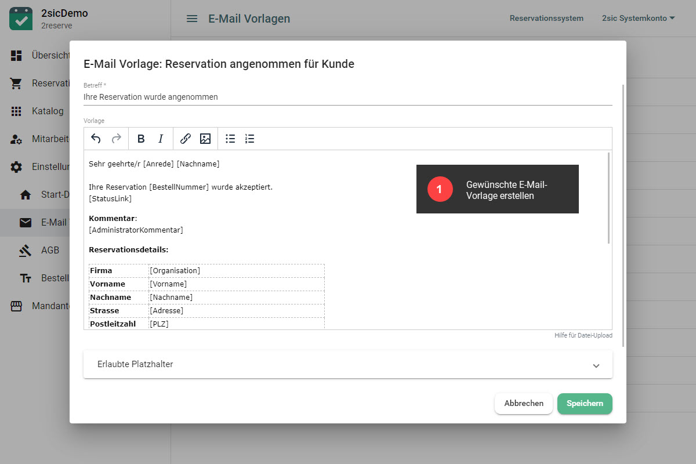The height and width of the screenshot is (464, 696).
Task: Click the Abbrechen button
Action: pyautogui.click(x=523, y=404)
